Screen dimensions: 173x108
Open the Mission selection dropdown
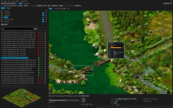[x=41, y=6]
